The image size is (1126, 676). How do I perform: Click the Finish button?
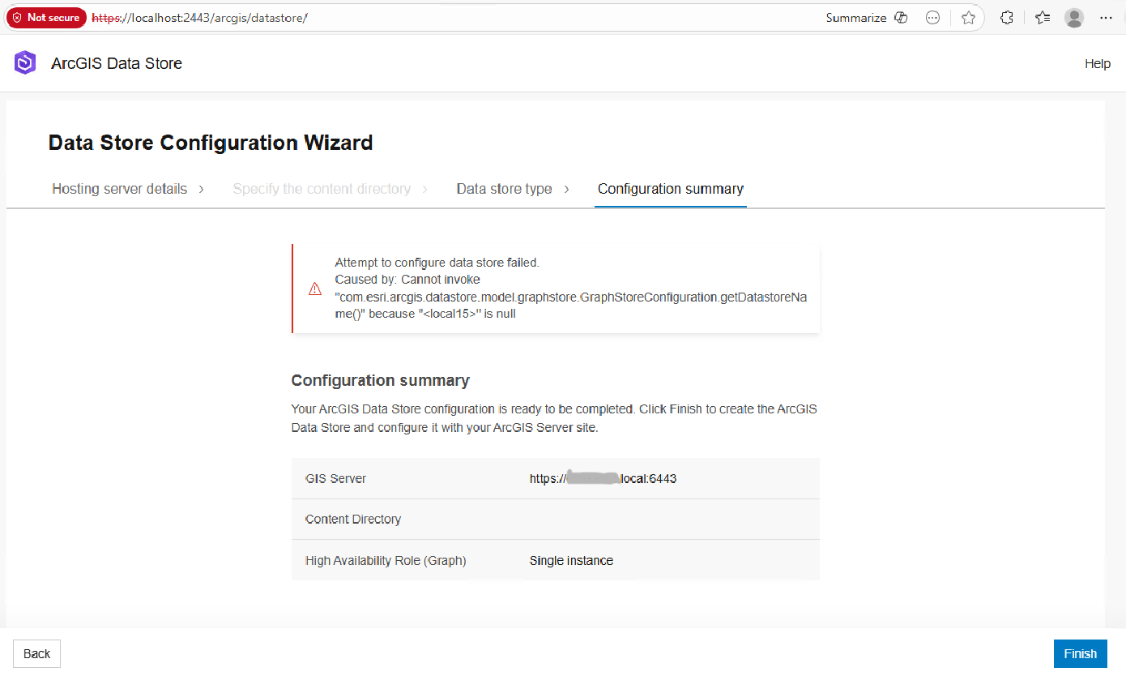[1080, 654]
